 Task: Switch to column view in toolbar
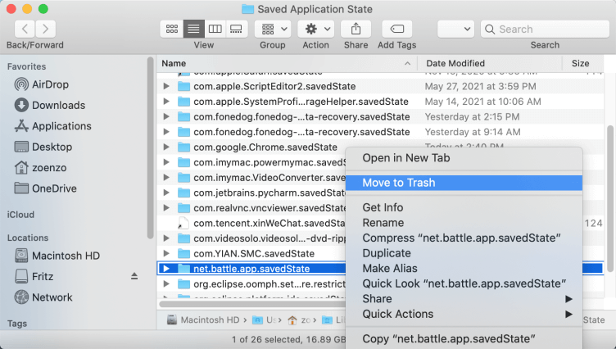click(215, 29)
